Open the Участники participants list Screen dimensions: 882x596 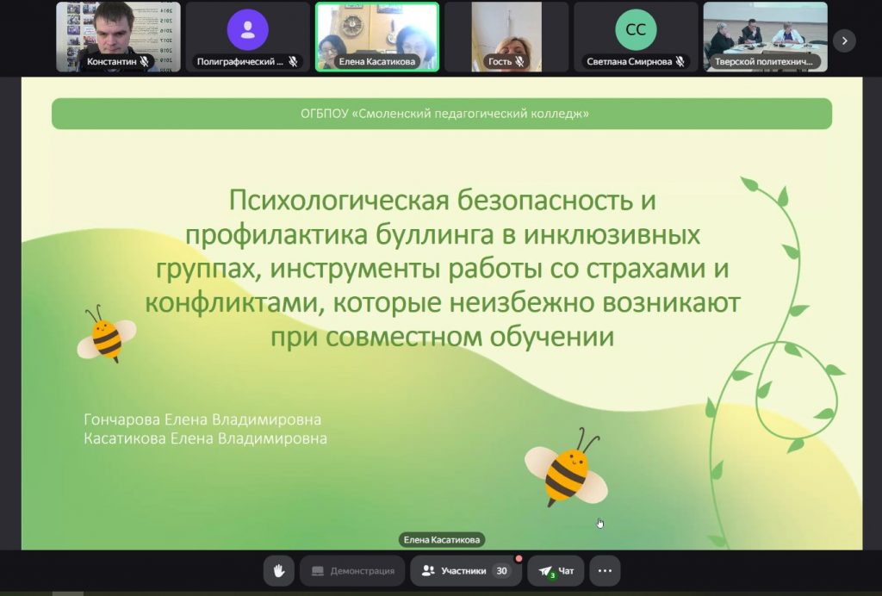(x=465, y=570)
